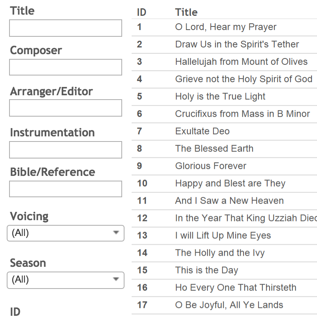This screenshot has height=317, width=317.
Task: Choose 'Hallelujah from Mount of Olives' row
Action: click(241, 62)
